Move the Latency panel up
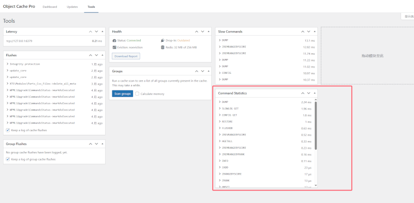The width and height of the screenshot is (414, 203). [x=91, y=32]
